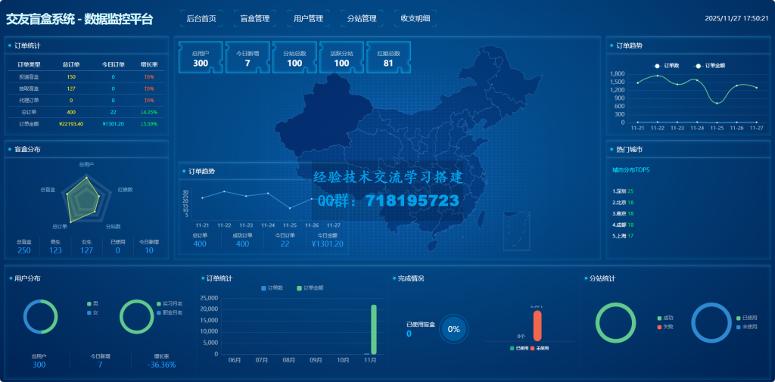
Task: Click the 红娘总数 81 stat card
Action: point(388,57)
